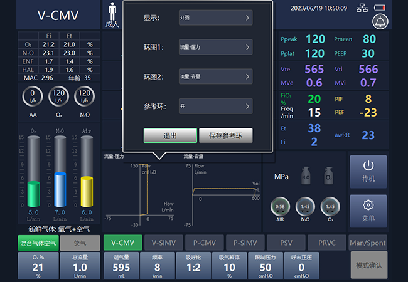Click the battery status icon

pyautogui.click(x=380, y=8)
